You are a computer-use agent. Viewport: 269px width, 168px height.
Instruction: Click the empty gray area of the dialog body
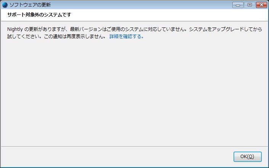(x=133, y=91)
